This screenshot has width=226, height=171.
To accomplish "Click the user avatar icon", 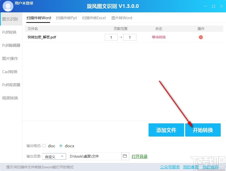I will coord(8,6).
